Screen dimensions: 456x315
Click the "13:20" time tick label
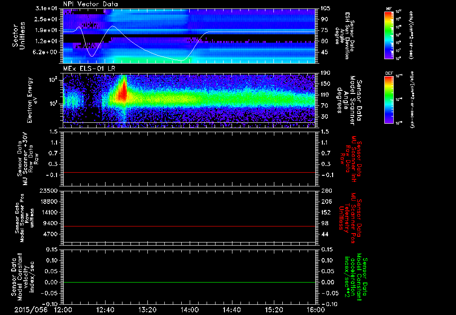click(x=147, y=310)
